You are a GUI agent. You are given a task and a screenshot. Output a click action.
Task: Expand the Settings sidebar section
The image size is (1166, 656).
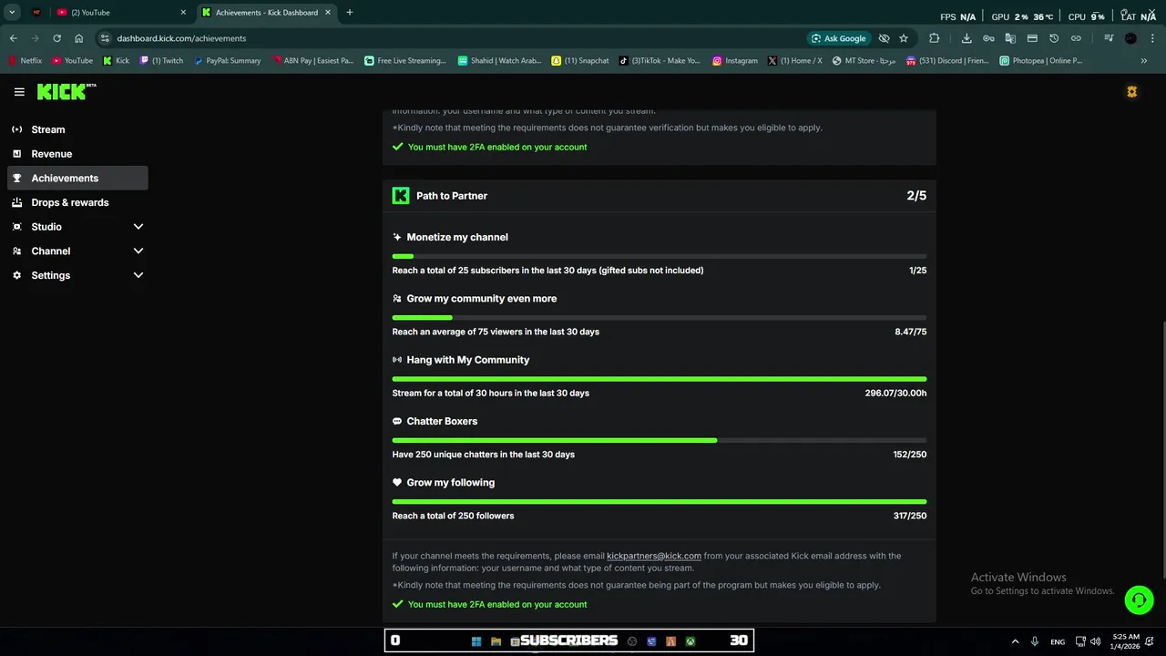[138, 275]
